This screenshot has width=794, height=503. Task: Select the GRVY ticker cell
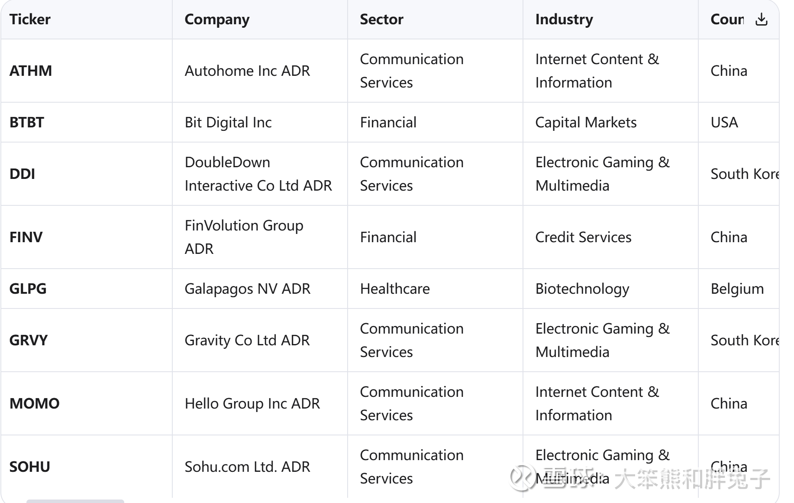click(29, 340)
